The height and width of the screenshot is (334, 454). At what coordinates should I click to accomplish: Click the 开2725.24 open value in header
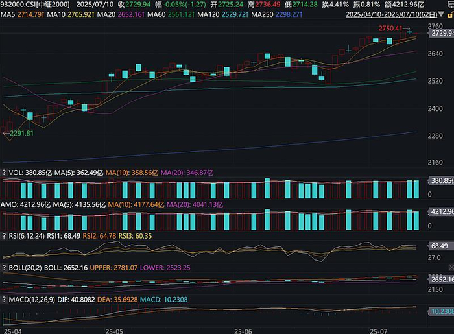tap(227, 5)
